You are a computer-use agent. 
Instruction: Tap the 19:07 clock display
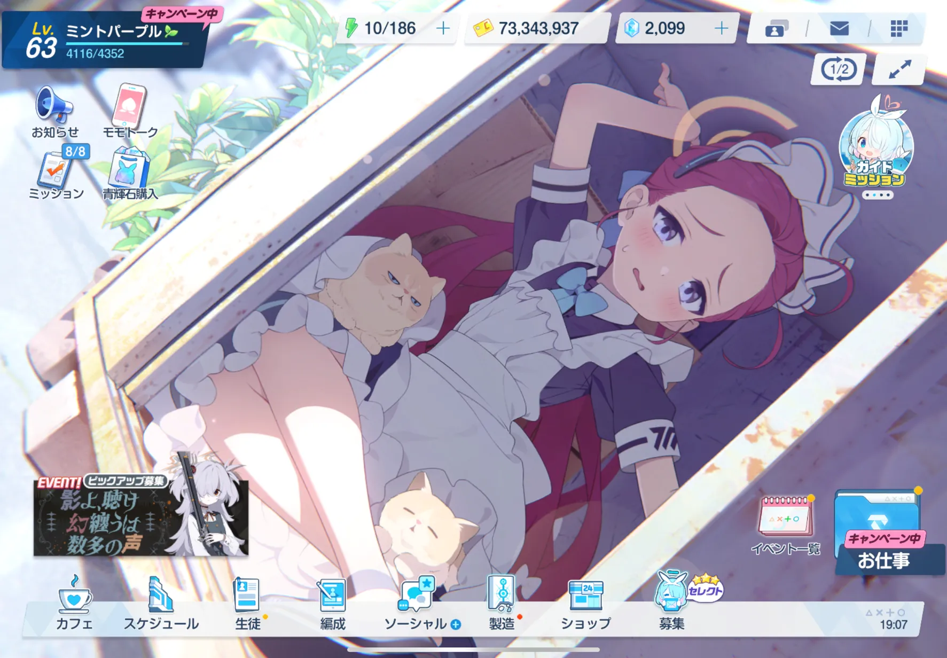click(893, 624)
